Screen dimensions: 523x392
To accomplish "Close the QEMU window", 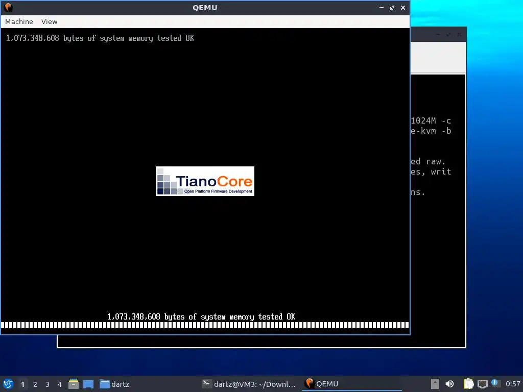I will pyautogui.click(x=403, y=8).
